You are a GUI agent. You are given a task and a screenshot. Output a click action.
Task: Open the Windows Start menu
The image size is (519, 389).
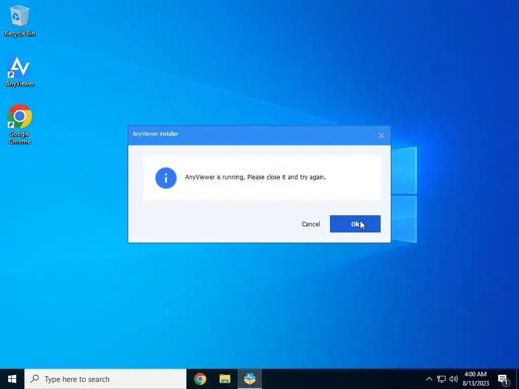(12, 379)
